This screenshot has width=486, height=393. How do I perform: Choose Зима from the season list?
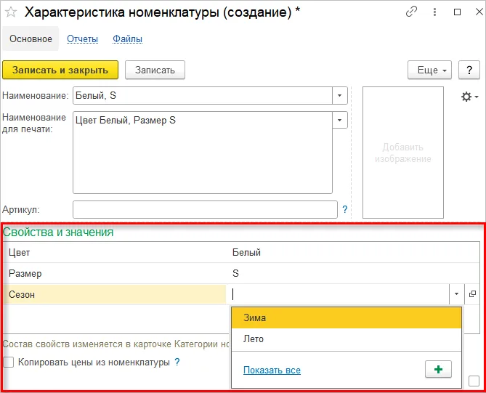(347, 318)
